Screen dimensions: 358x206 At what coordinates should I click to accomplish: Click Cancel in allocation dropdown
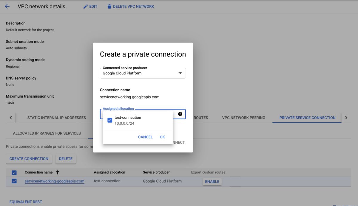[145, 137]
